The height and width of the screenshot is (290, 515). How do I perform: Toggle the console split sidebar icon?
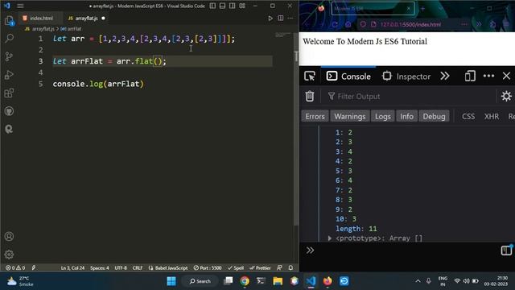506,251
